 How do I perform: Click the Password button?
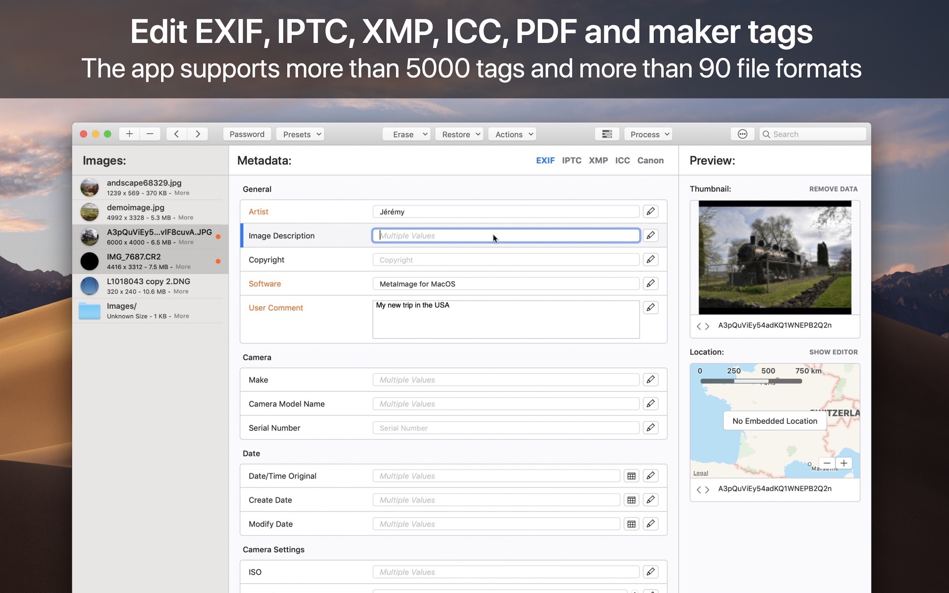(x=247, y=134)
